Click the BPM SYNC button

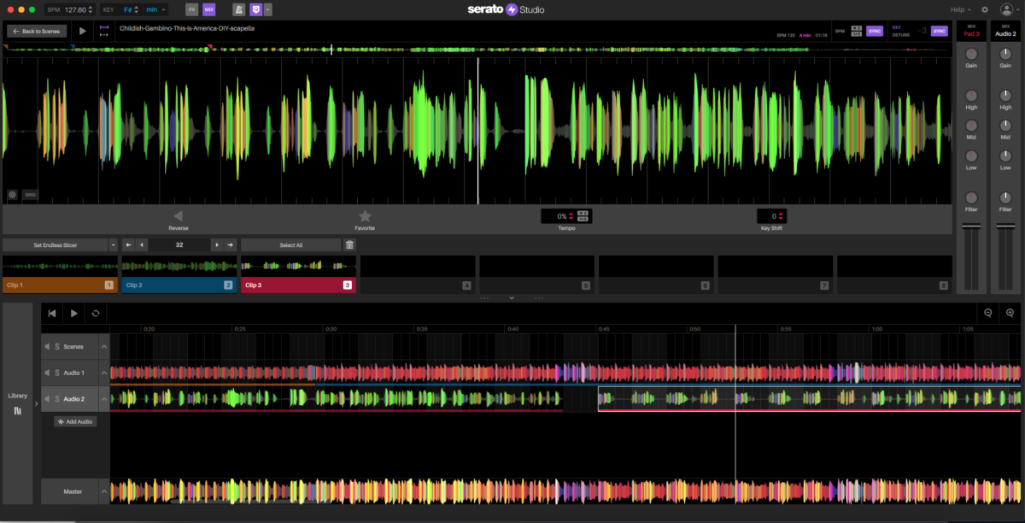(875, 31)
